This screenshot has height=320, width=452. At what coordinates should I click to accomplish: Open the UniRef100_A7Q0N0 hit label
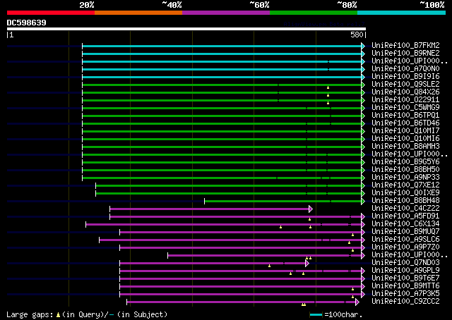click(405, 69)
